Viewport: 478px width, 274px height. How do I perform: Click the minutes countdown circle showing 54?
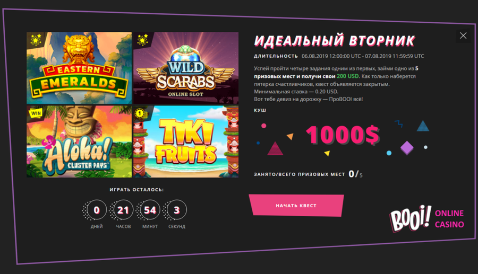point(150,210)
